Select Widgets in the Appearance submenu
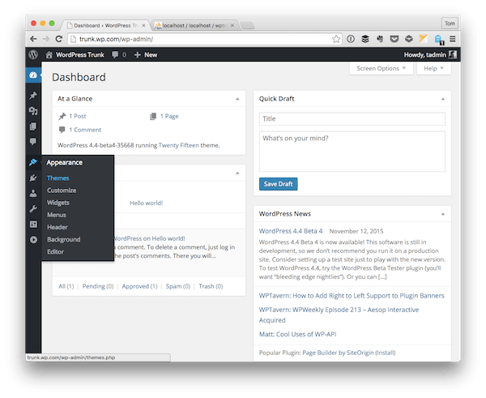The height and width of the screenshot is (398, 486). tap(58, 203)
